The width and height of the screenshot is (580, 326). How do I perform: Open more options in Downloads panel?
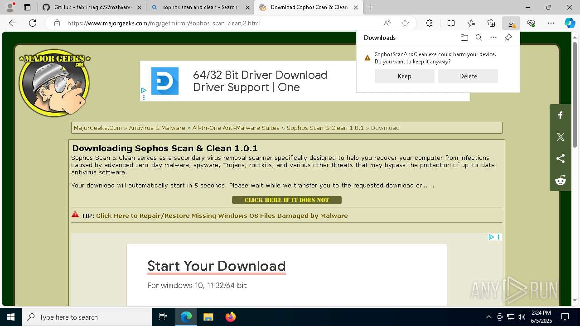493,38
